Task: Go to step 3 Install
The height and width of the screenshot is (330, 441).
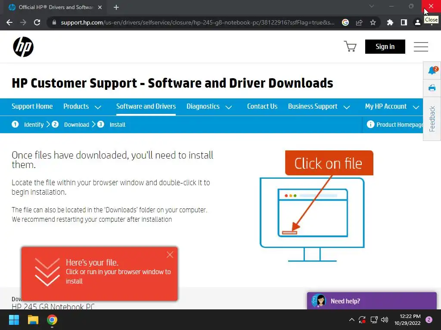Action: (x=111, y=124)
